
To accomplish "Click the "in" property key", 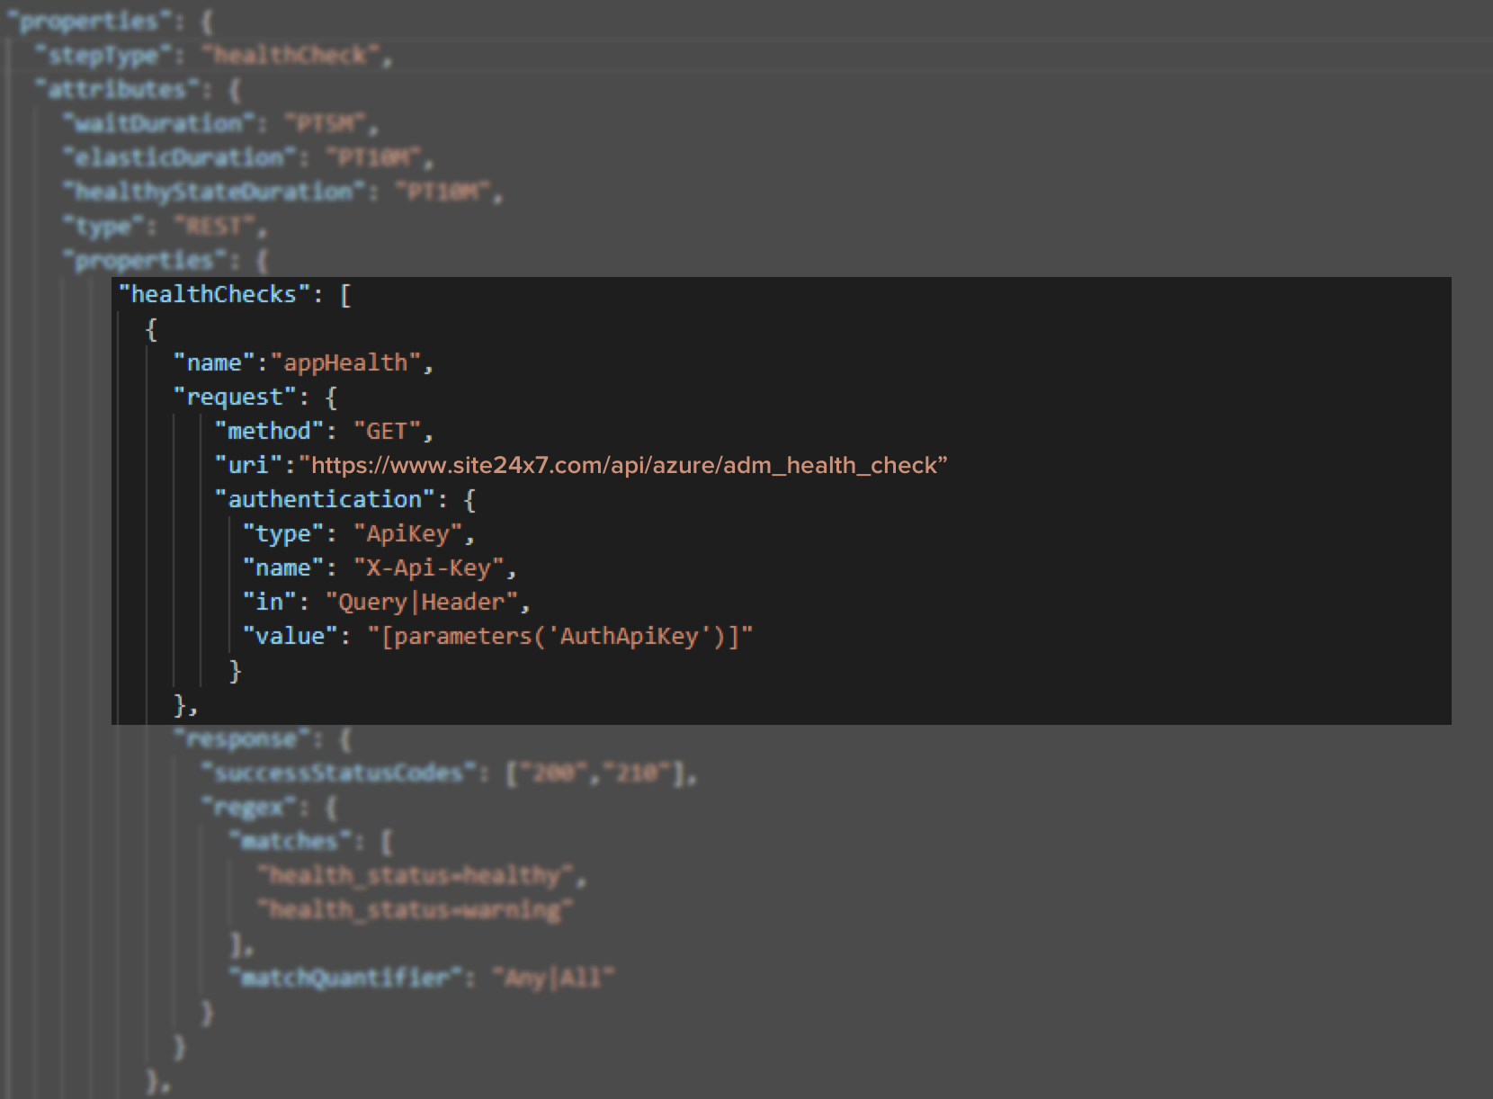I will tap(269, 603).
